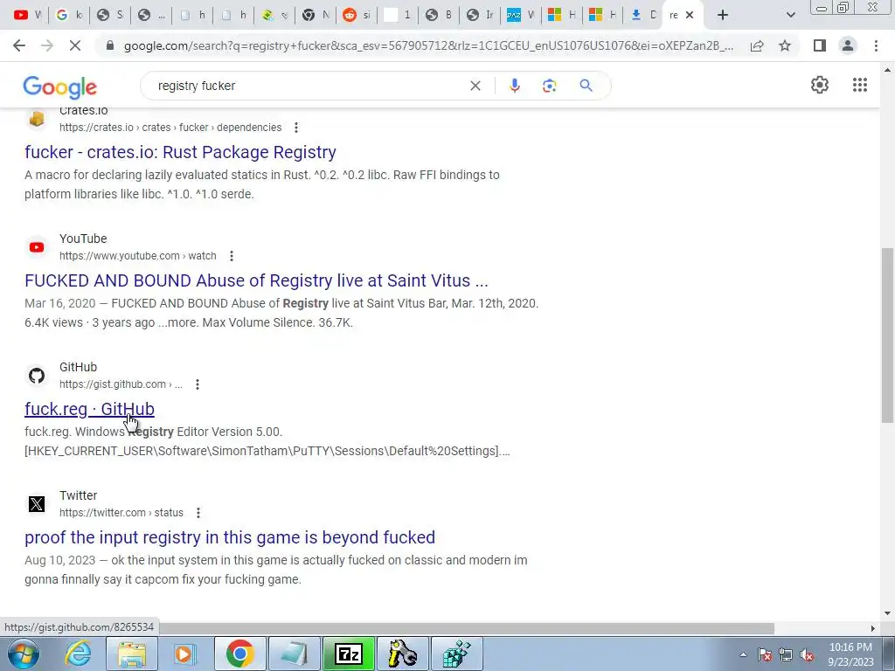
Task: Click the vertical page scrollbar thumb
Action: [x=887, y=335]
